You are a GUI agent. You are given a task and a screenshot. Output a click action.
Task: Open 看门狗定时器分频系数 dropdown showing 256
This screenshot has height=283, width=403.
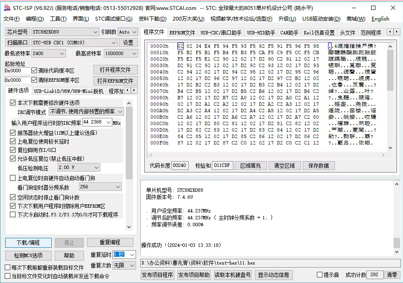100,187
